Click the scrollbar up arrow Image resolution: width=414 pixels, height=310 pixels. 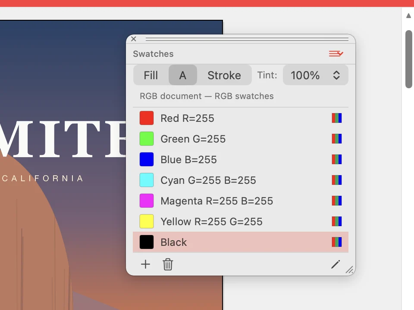click(x=408, y=15)
